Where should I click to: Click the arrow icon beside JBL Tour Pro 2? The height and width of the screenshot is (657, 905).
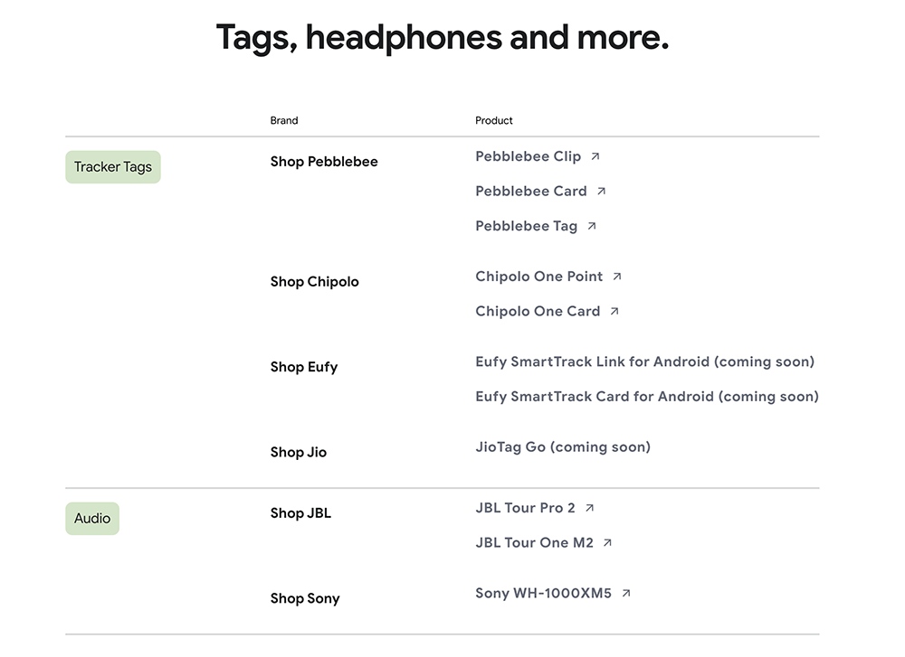[x=589, y=508]
